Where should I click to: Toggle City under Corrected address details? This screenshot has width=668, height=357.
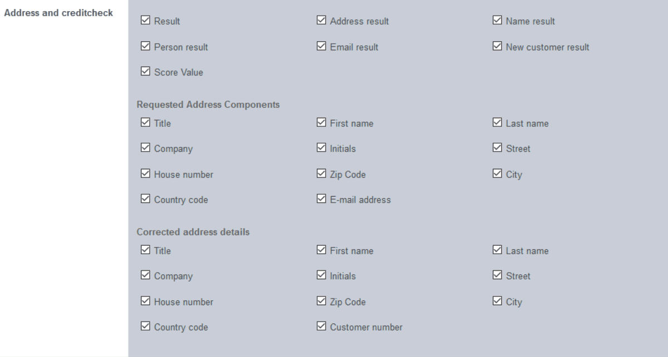coord(497,301)
